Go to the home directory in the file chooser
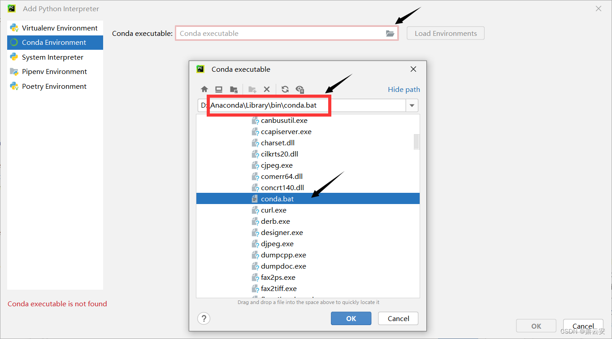The image size is (612, 339). click(x=204, y=89)
